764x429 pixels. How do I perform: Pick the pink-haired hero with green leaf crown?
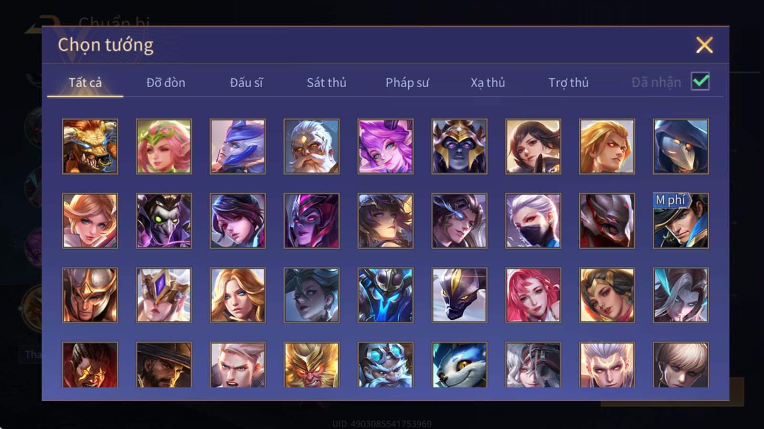pos(164,146)
